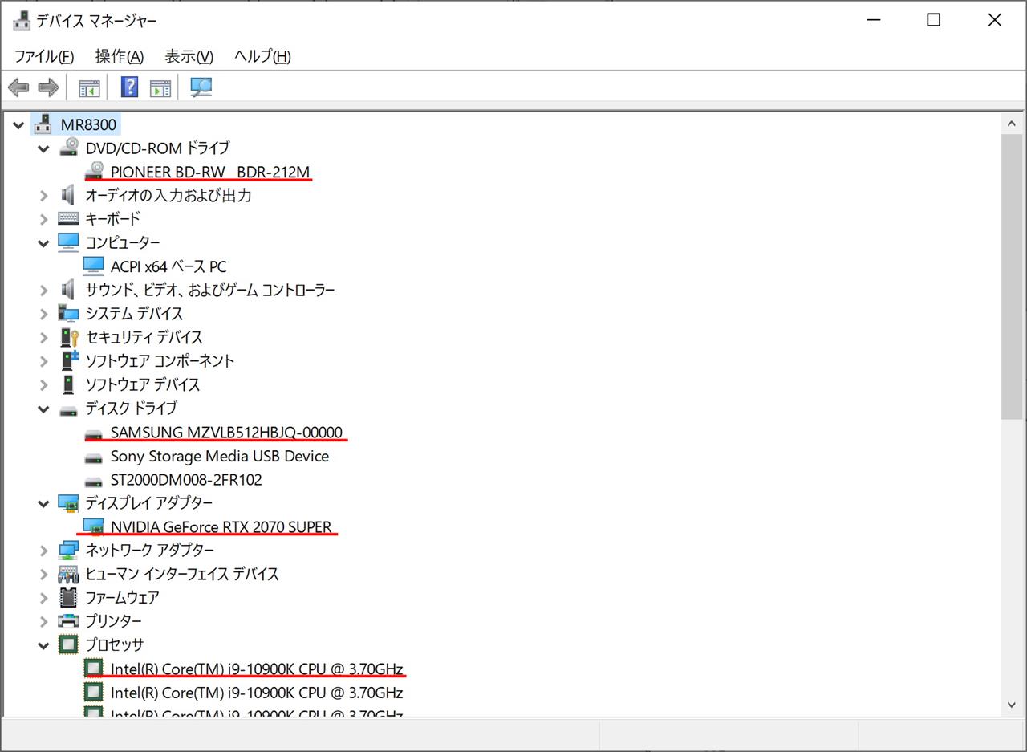Expand the システム デバイス node
The height and width of the screenshot is (752, 1027).
(44, 313)
